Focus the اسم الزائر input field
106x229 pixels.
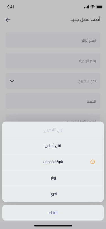(53, 40)
